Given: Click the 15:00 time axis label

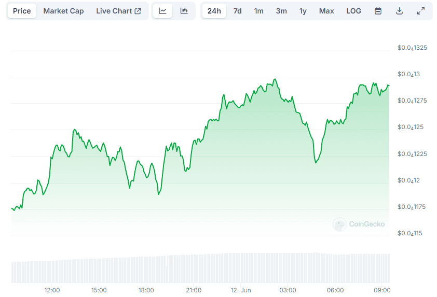Looking at the screenshot, I should pyautogui.click(x=99, y=290).
